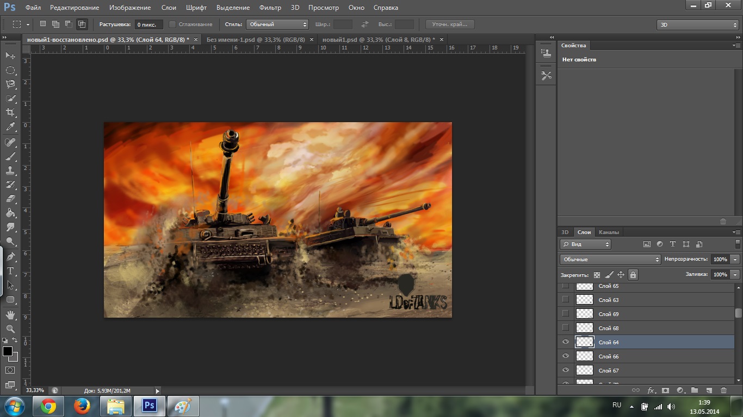743x417 pixels.
Task: Open the 3D workspace dropdown
Action: click(698, 25)
